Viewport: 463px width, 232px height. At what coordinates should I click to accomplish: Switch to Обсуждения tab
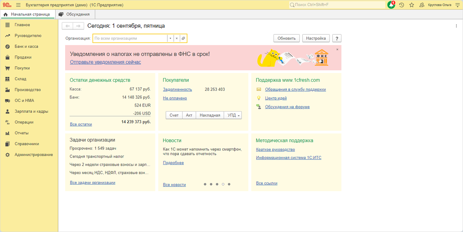pyautogui.click(x=75, y=14)
